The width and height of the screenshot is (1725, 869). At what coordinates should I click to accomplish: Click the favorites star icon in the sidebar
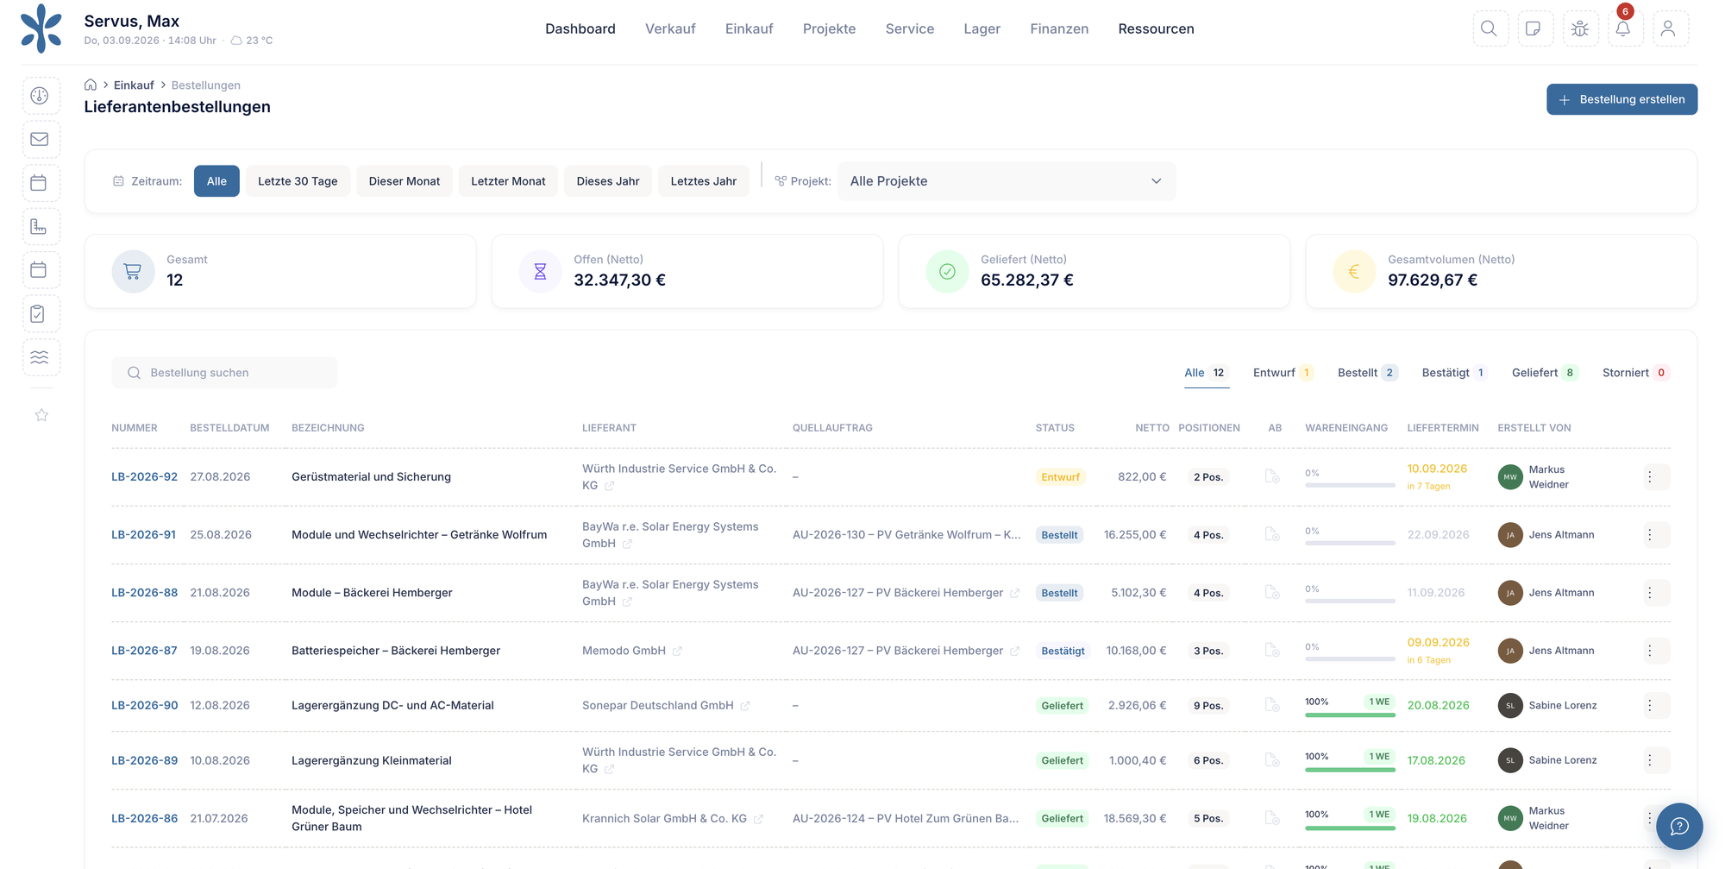[x=41, y=415]
